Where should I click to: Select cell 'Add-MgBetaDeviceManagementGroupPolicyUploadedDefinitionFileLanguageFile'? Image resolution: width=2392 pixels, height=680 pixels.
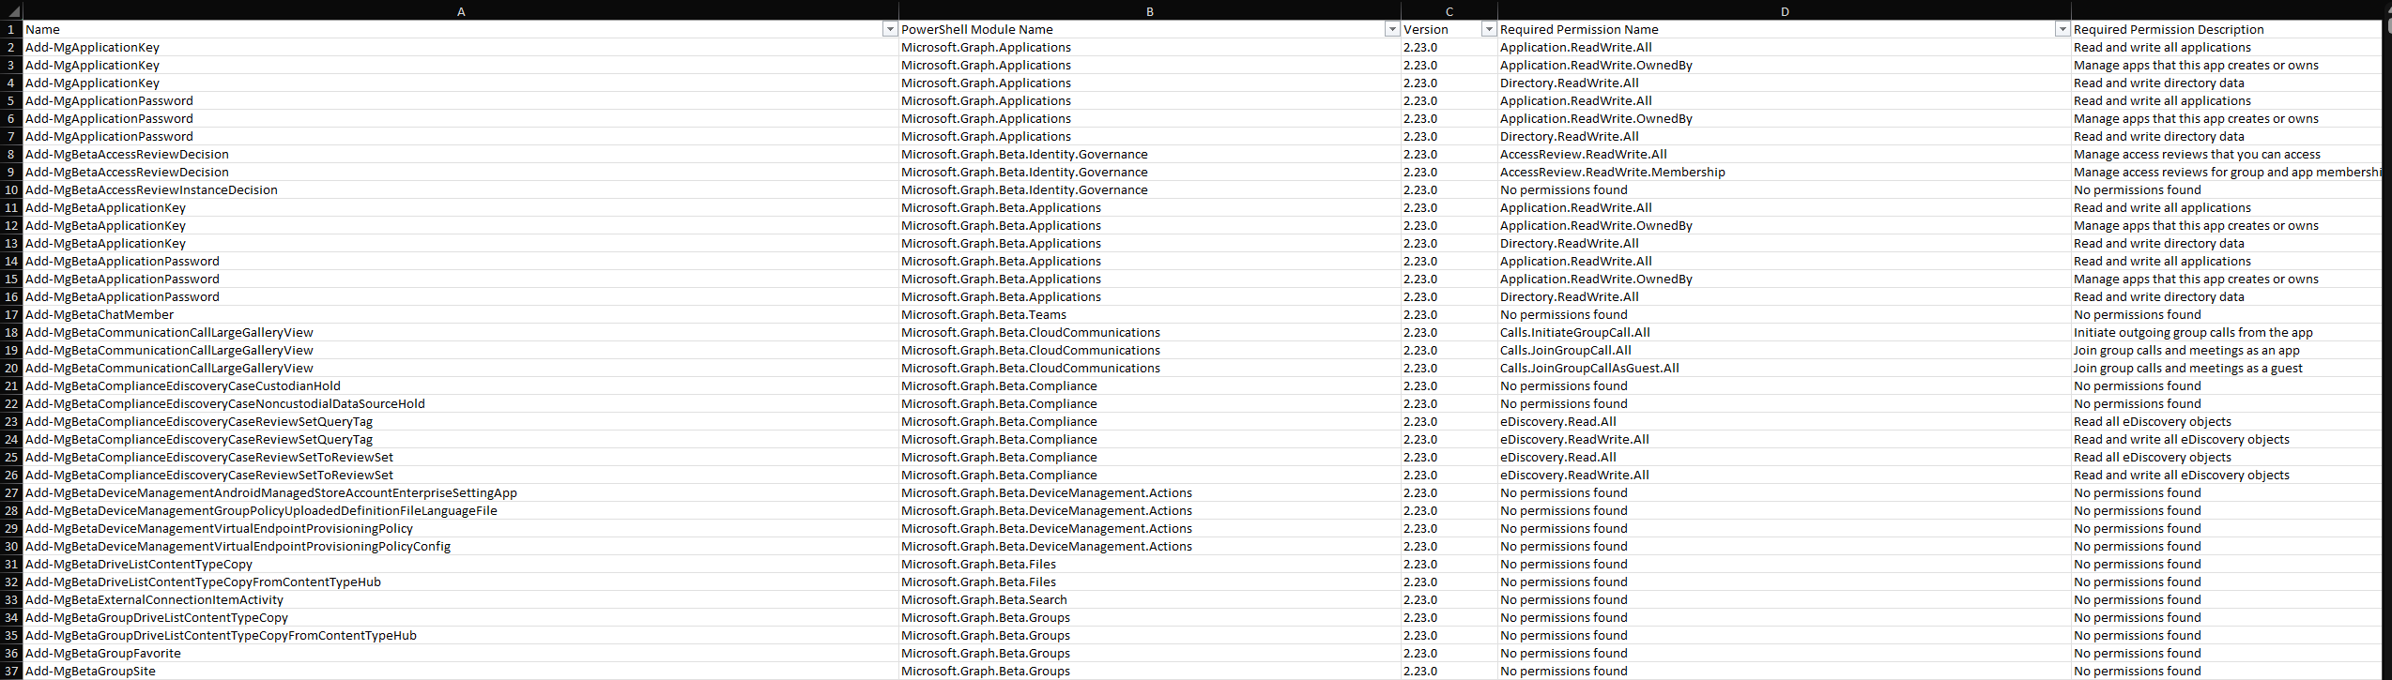coord(461,511)
